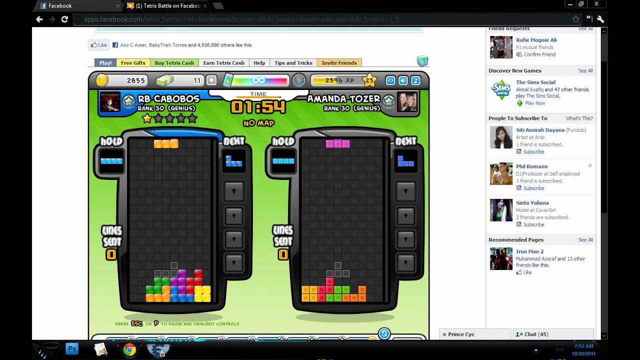Click the What's This? link
This screenshot has height=360, width=640.
[579, 118]
